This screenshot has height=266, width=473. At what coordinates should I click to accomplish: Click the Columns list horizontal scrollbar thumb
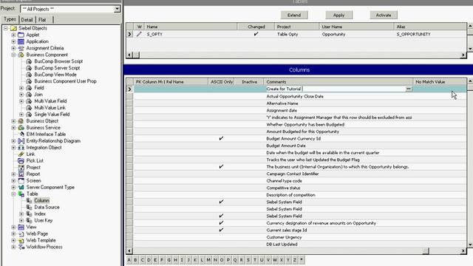pos(426,251)
